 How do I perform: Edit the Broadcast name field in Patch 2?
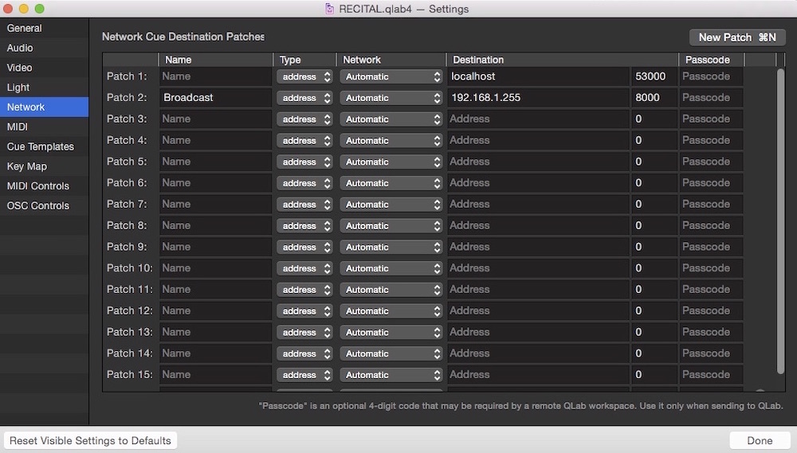click(215, 98)
